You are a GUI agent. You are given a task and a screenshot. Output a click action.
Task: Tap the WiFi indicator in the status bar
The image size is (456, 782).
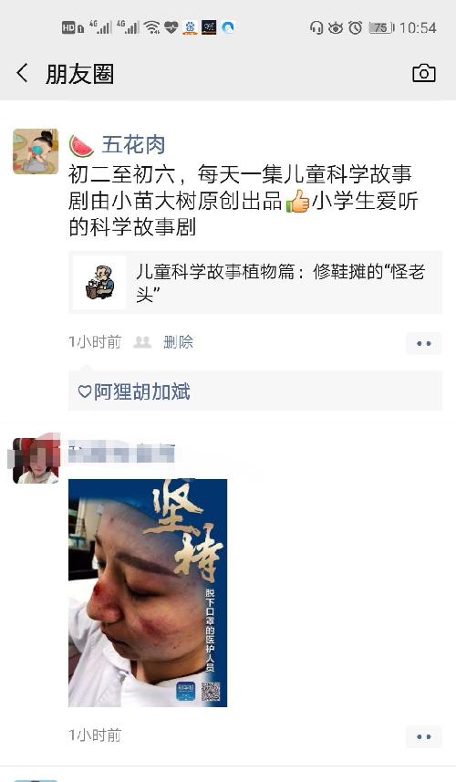point(151,27)
